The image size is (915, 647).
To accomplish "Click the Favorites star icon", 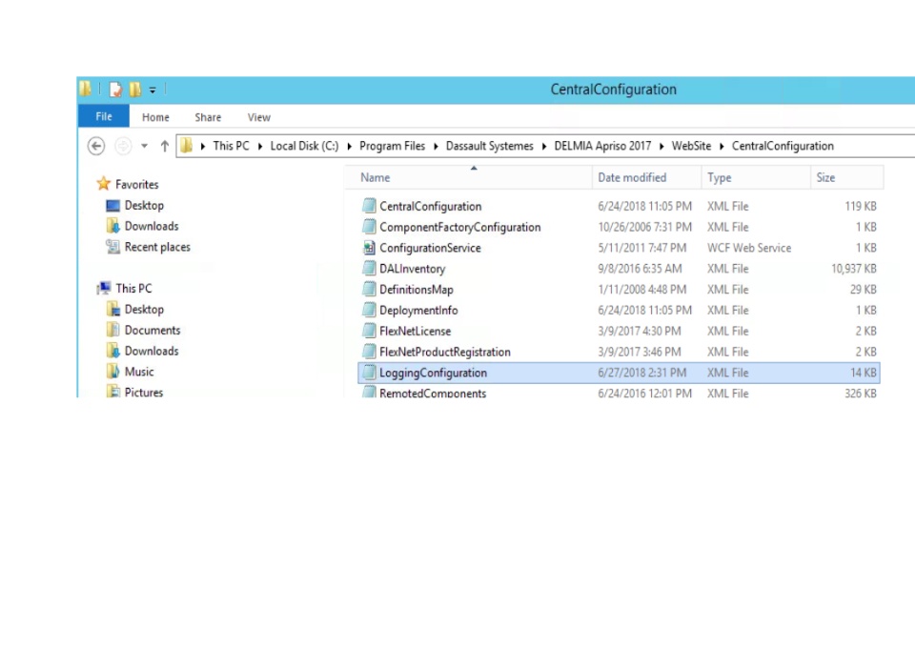I will click(x=103, y=184).
